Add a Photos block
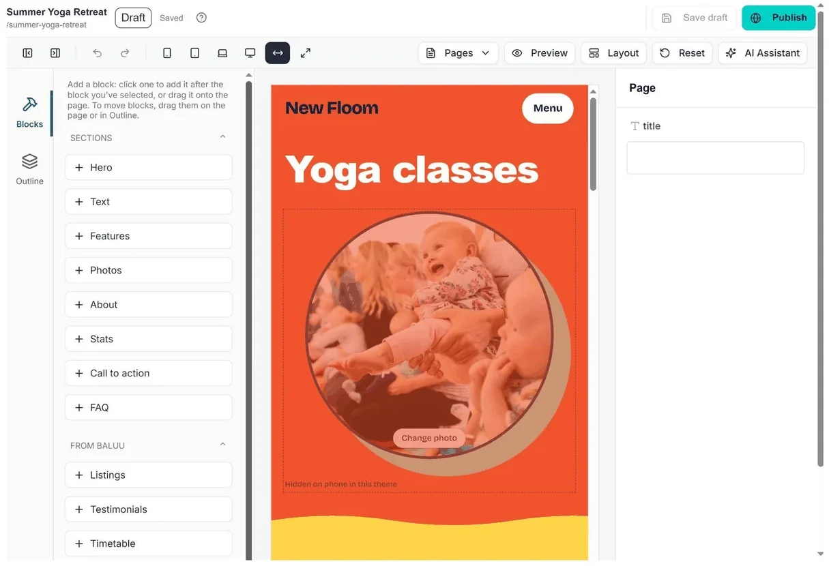 point(149,270)
